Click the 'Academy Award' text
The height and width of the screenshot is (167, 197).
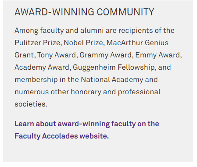(42, 68)
